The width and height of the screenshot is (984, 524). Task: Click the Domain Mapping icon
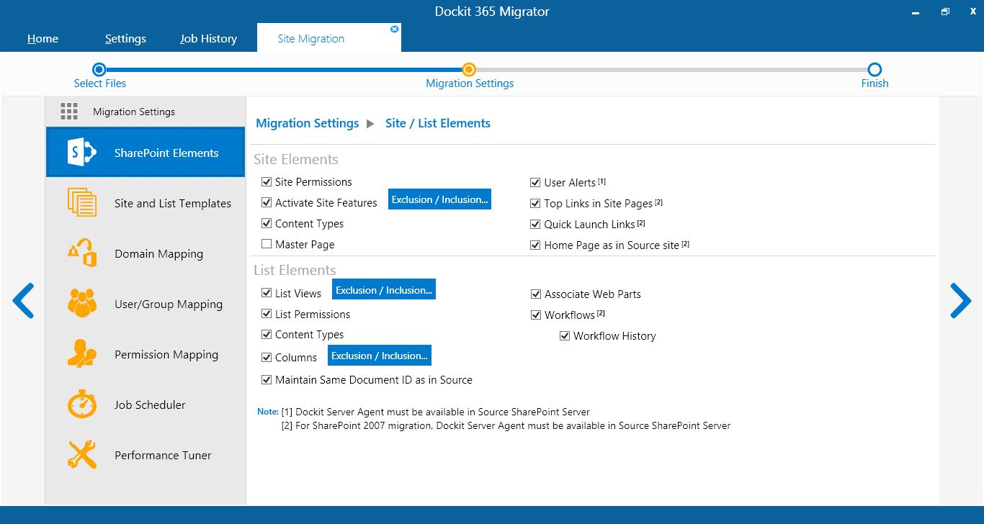(x=81, y=253)
